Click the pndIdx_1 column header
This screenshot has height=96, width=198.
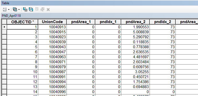(108, 22)
